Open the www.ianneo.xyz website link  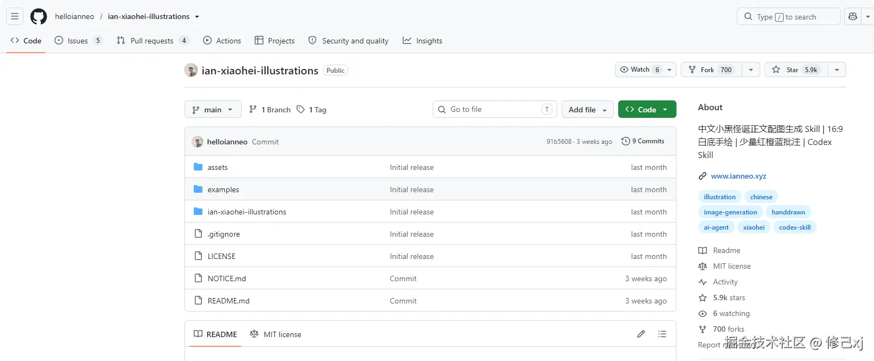(738, 176)
